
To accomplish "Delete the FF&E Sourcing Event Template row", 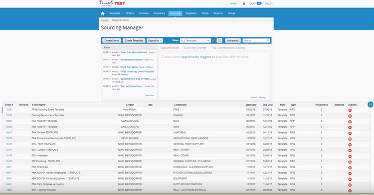I will pos(350,110).
